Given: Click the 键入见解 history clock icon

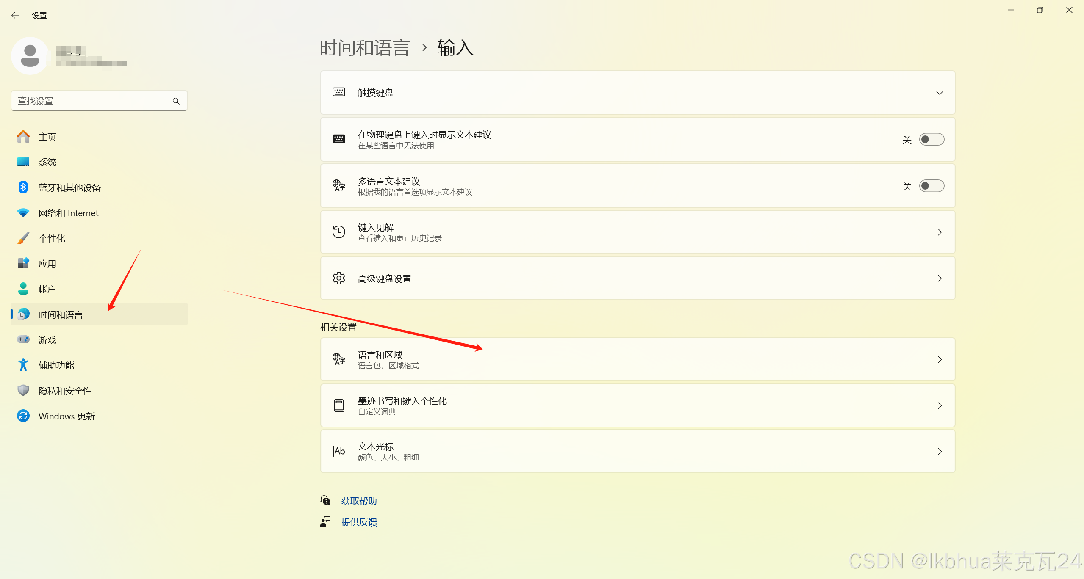Looking at the screenshot, I should point(339,232).
